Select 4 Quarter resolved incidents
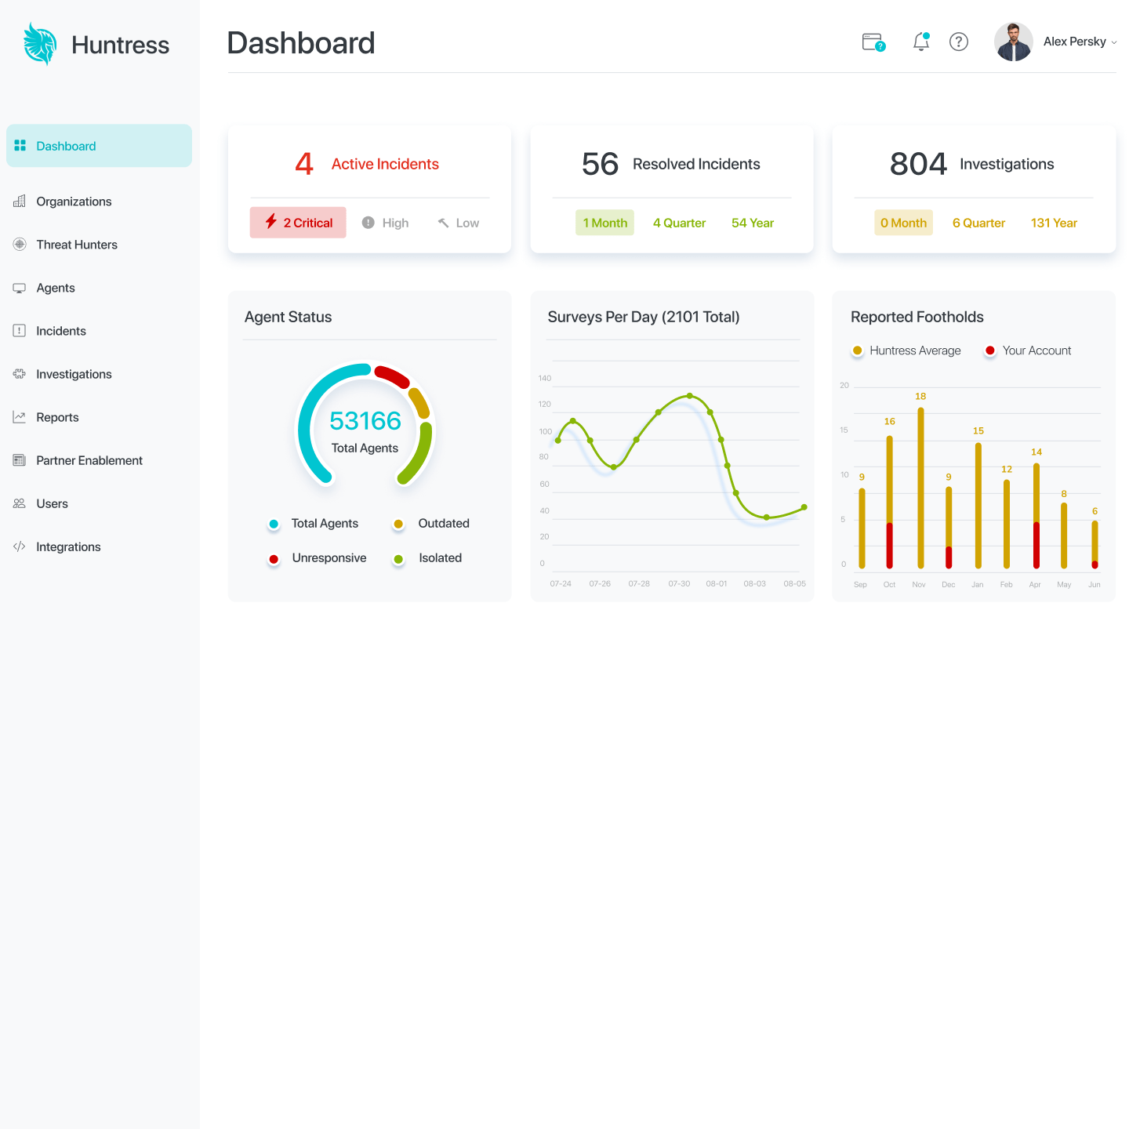1129x1129 pixels. coord(679,223)
